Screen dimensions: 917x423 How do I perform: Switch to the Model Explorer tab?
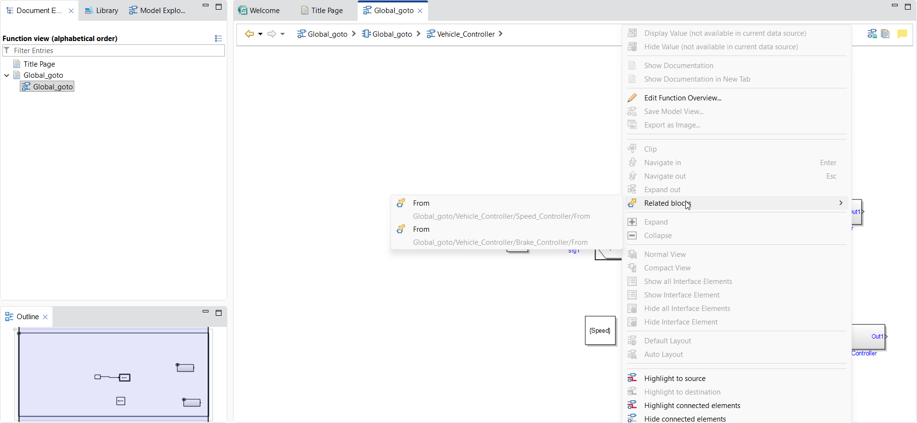(x=157, y=11)
